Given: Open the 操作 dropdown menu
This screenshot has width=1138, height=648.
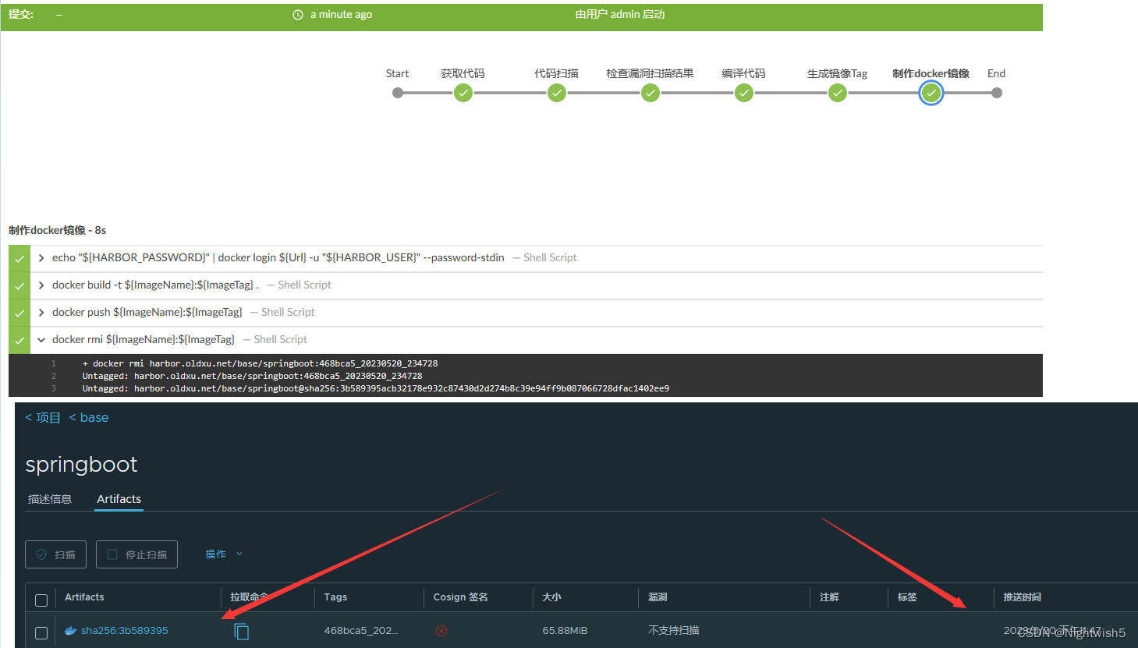Looking at the screenshot, I should click(224, 554).
